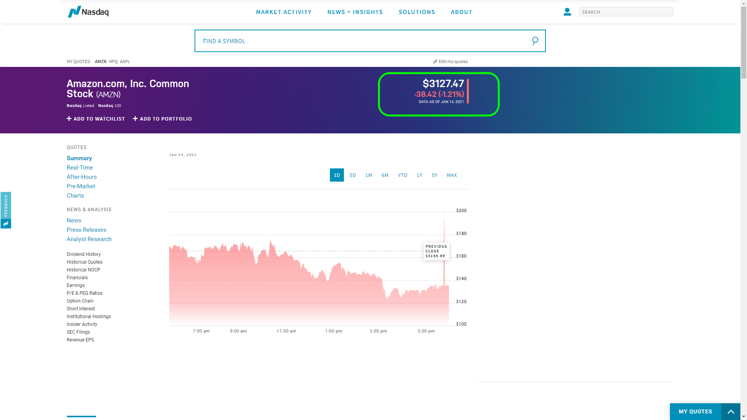Click the Jan 14, 2021 chart date label
Viewport: 747px width, 420px height.
(183, 155)
